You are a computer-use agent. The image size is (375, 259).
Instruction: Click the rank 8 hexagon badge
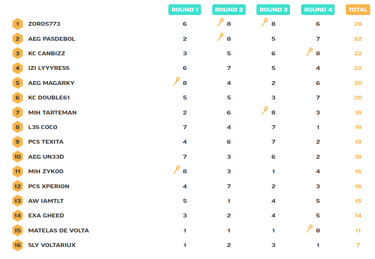click(x=18, y=127)
